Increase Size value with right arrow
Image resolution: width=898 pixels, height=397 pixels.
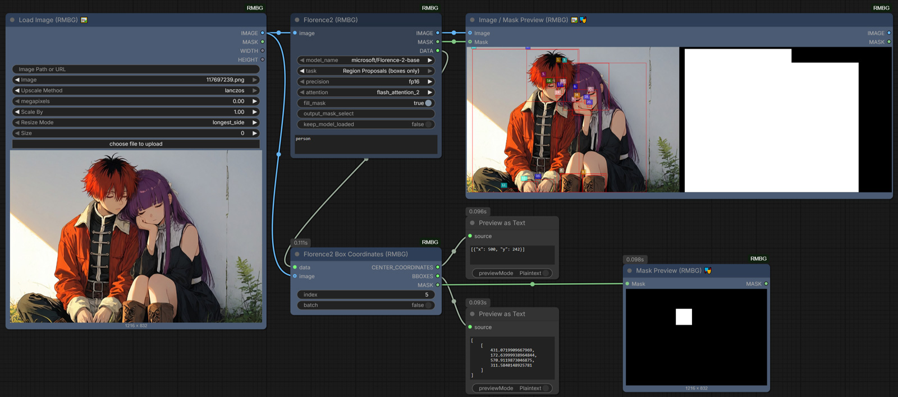click(x=255, y=133)
